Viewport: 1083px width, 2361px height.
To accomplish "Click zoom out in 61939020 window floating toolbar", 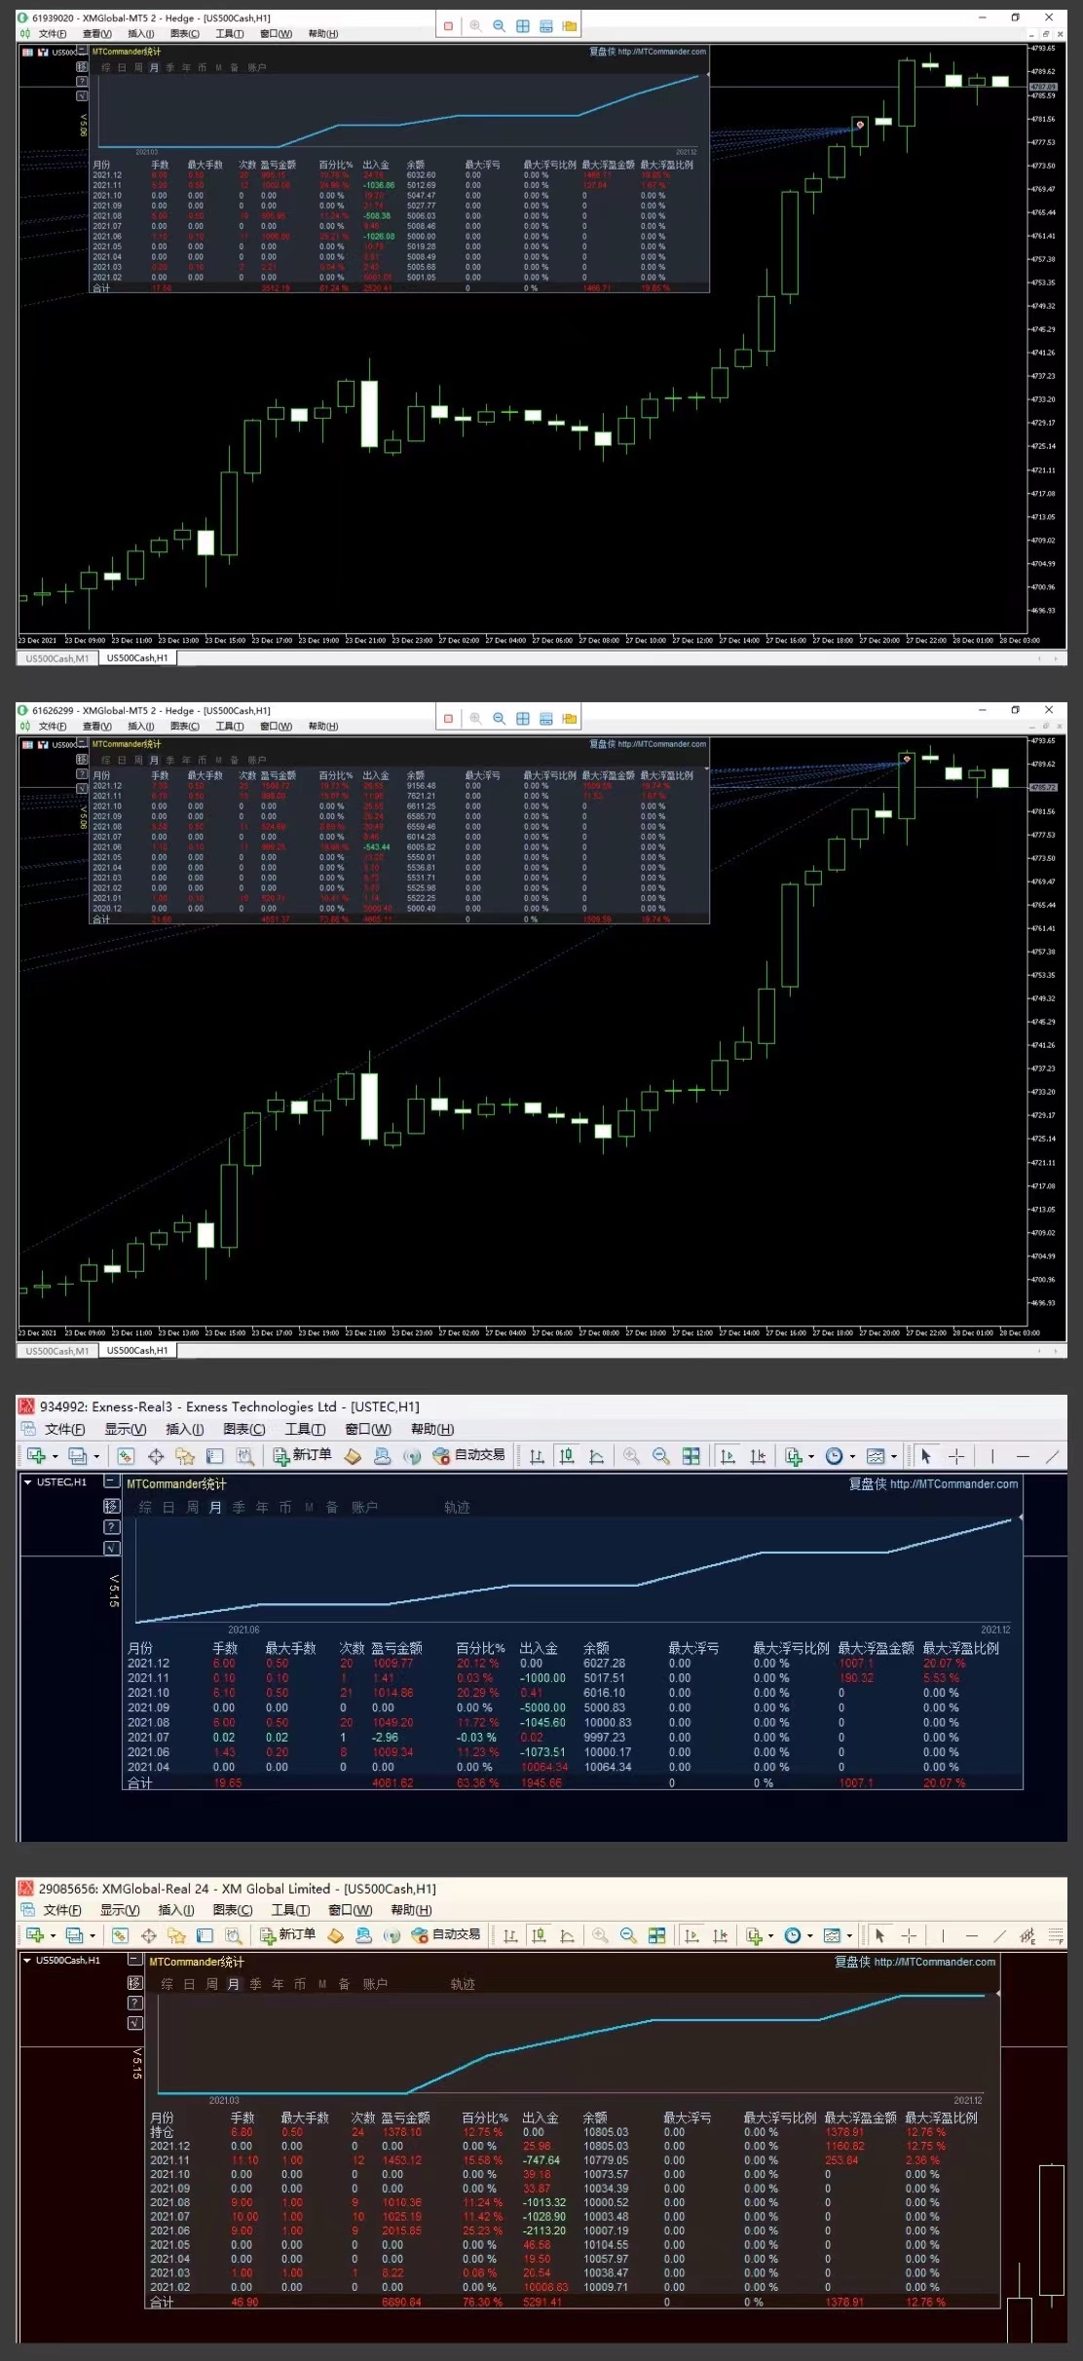I will [499, 26].
